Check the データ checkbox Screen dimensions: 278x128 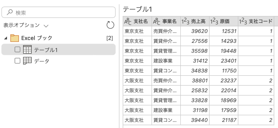pos(17,61)
